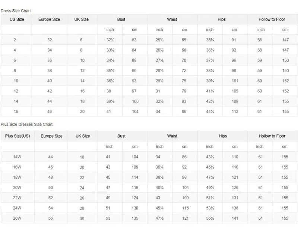Select bust value 32½ inches
298x229 pixels.
point(110,40)
